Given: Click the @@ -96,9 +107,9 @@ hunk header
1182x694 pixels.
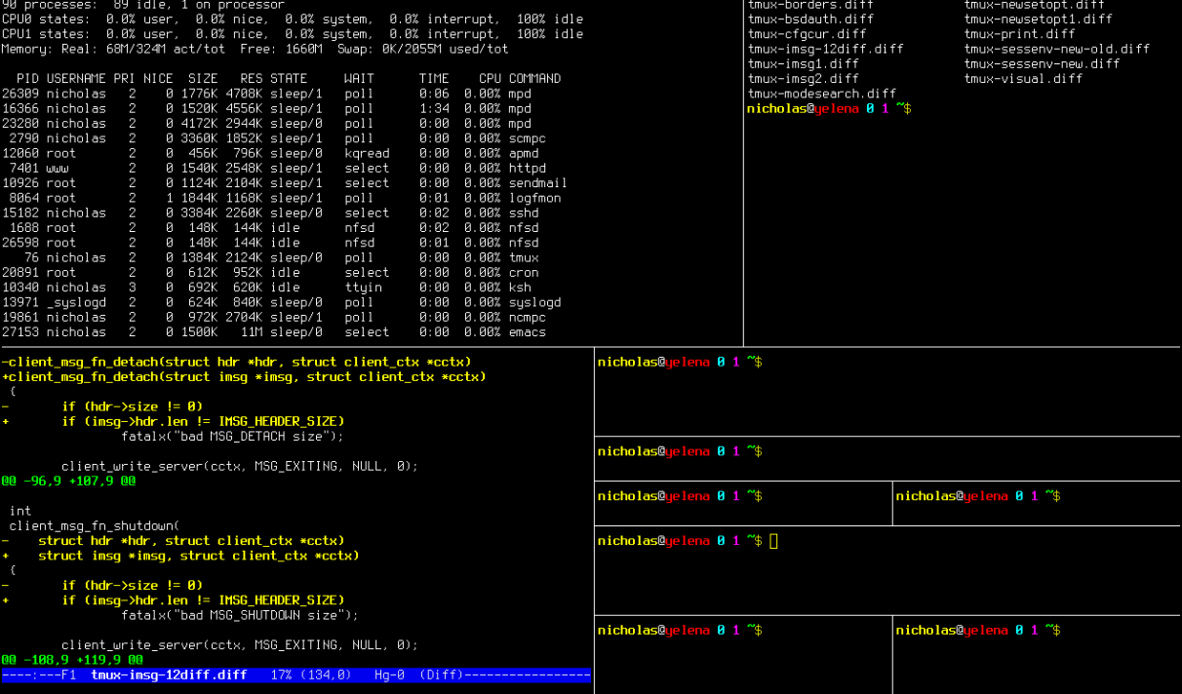Looking at the screenshot, I should [68, 482].
